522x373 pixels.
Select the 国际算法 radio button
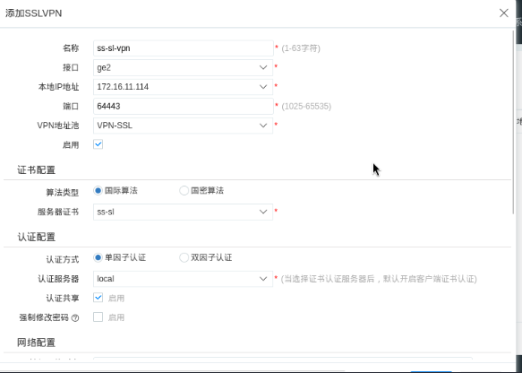98,191
